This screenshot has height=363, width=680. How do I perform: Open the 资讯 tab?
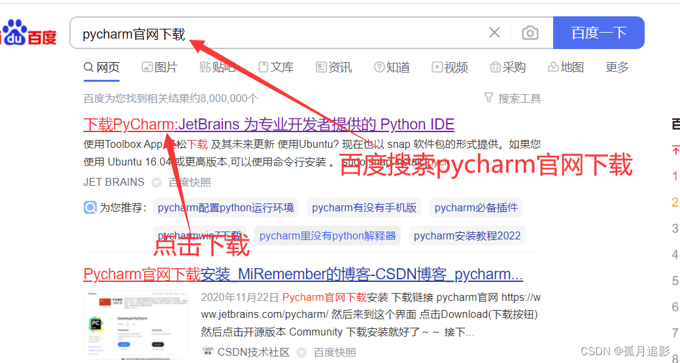pos(333,67)
